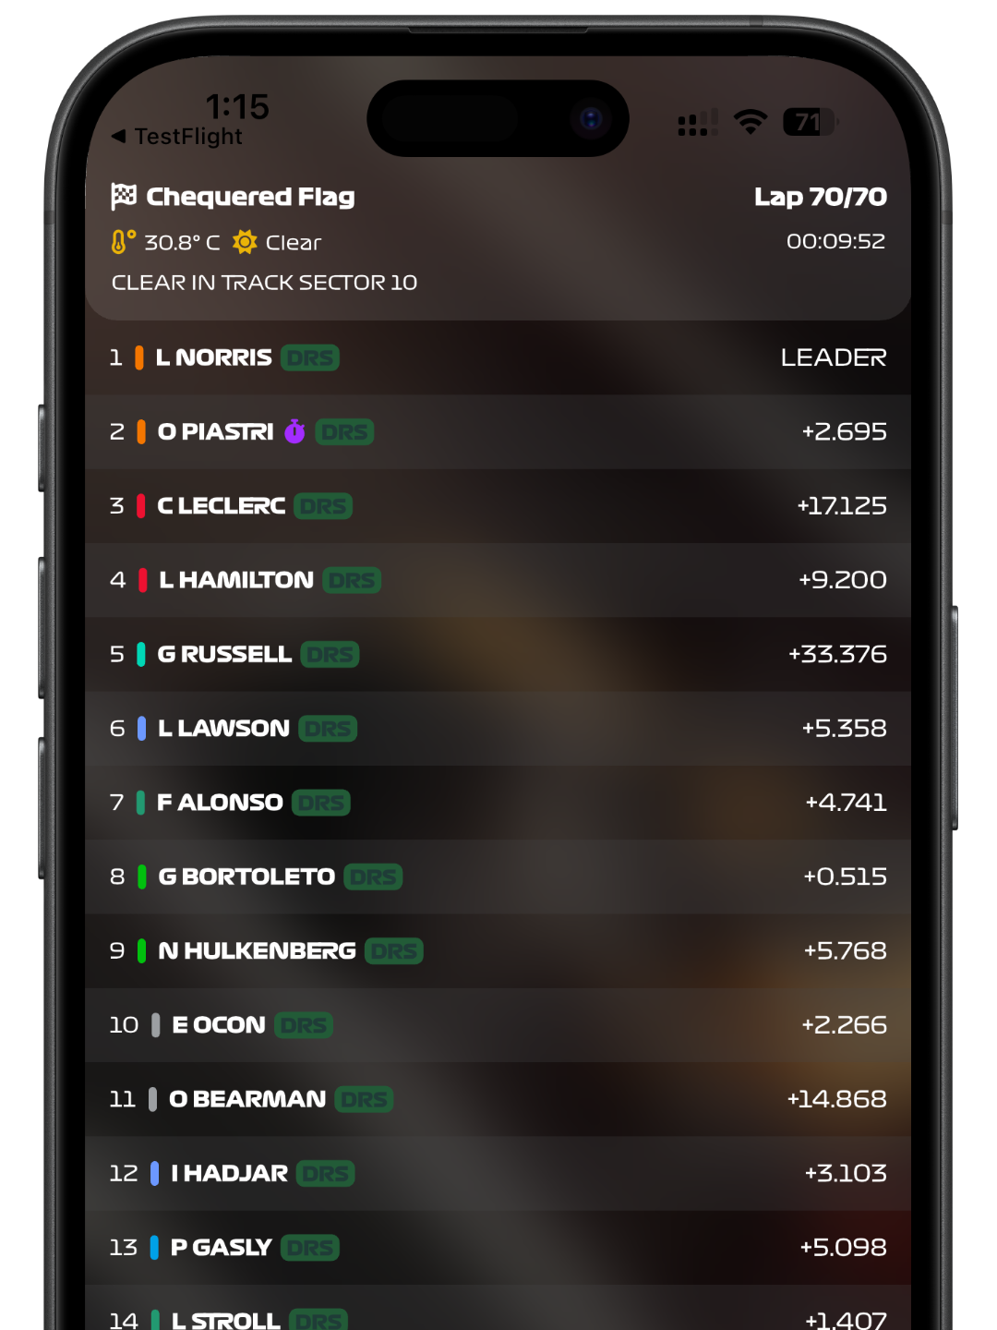997x1330 pixels.
Task: Select the G RUSSELL row
Action: tap(498, 654)
